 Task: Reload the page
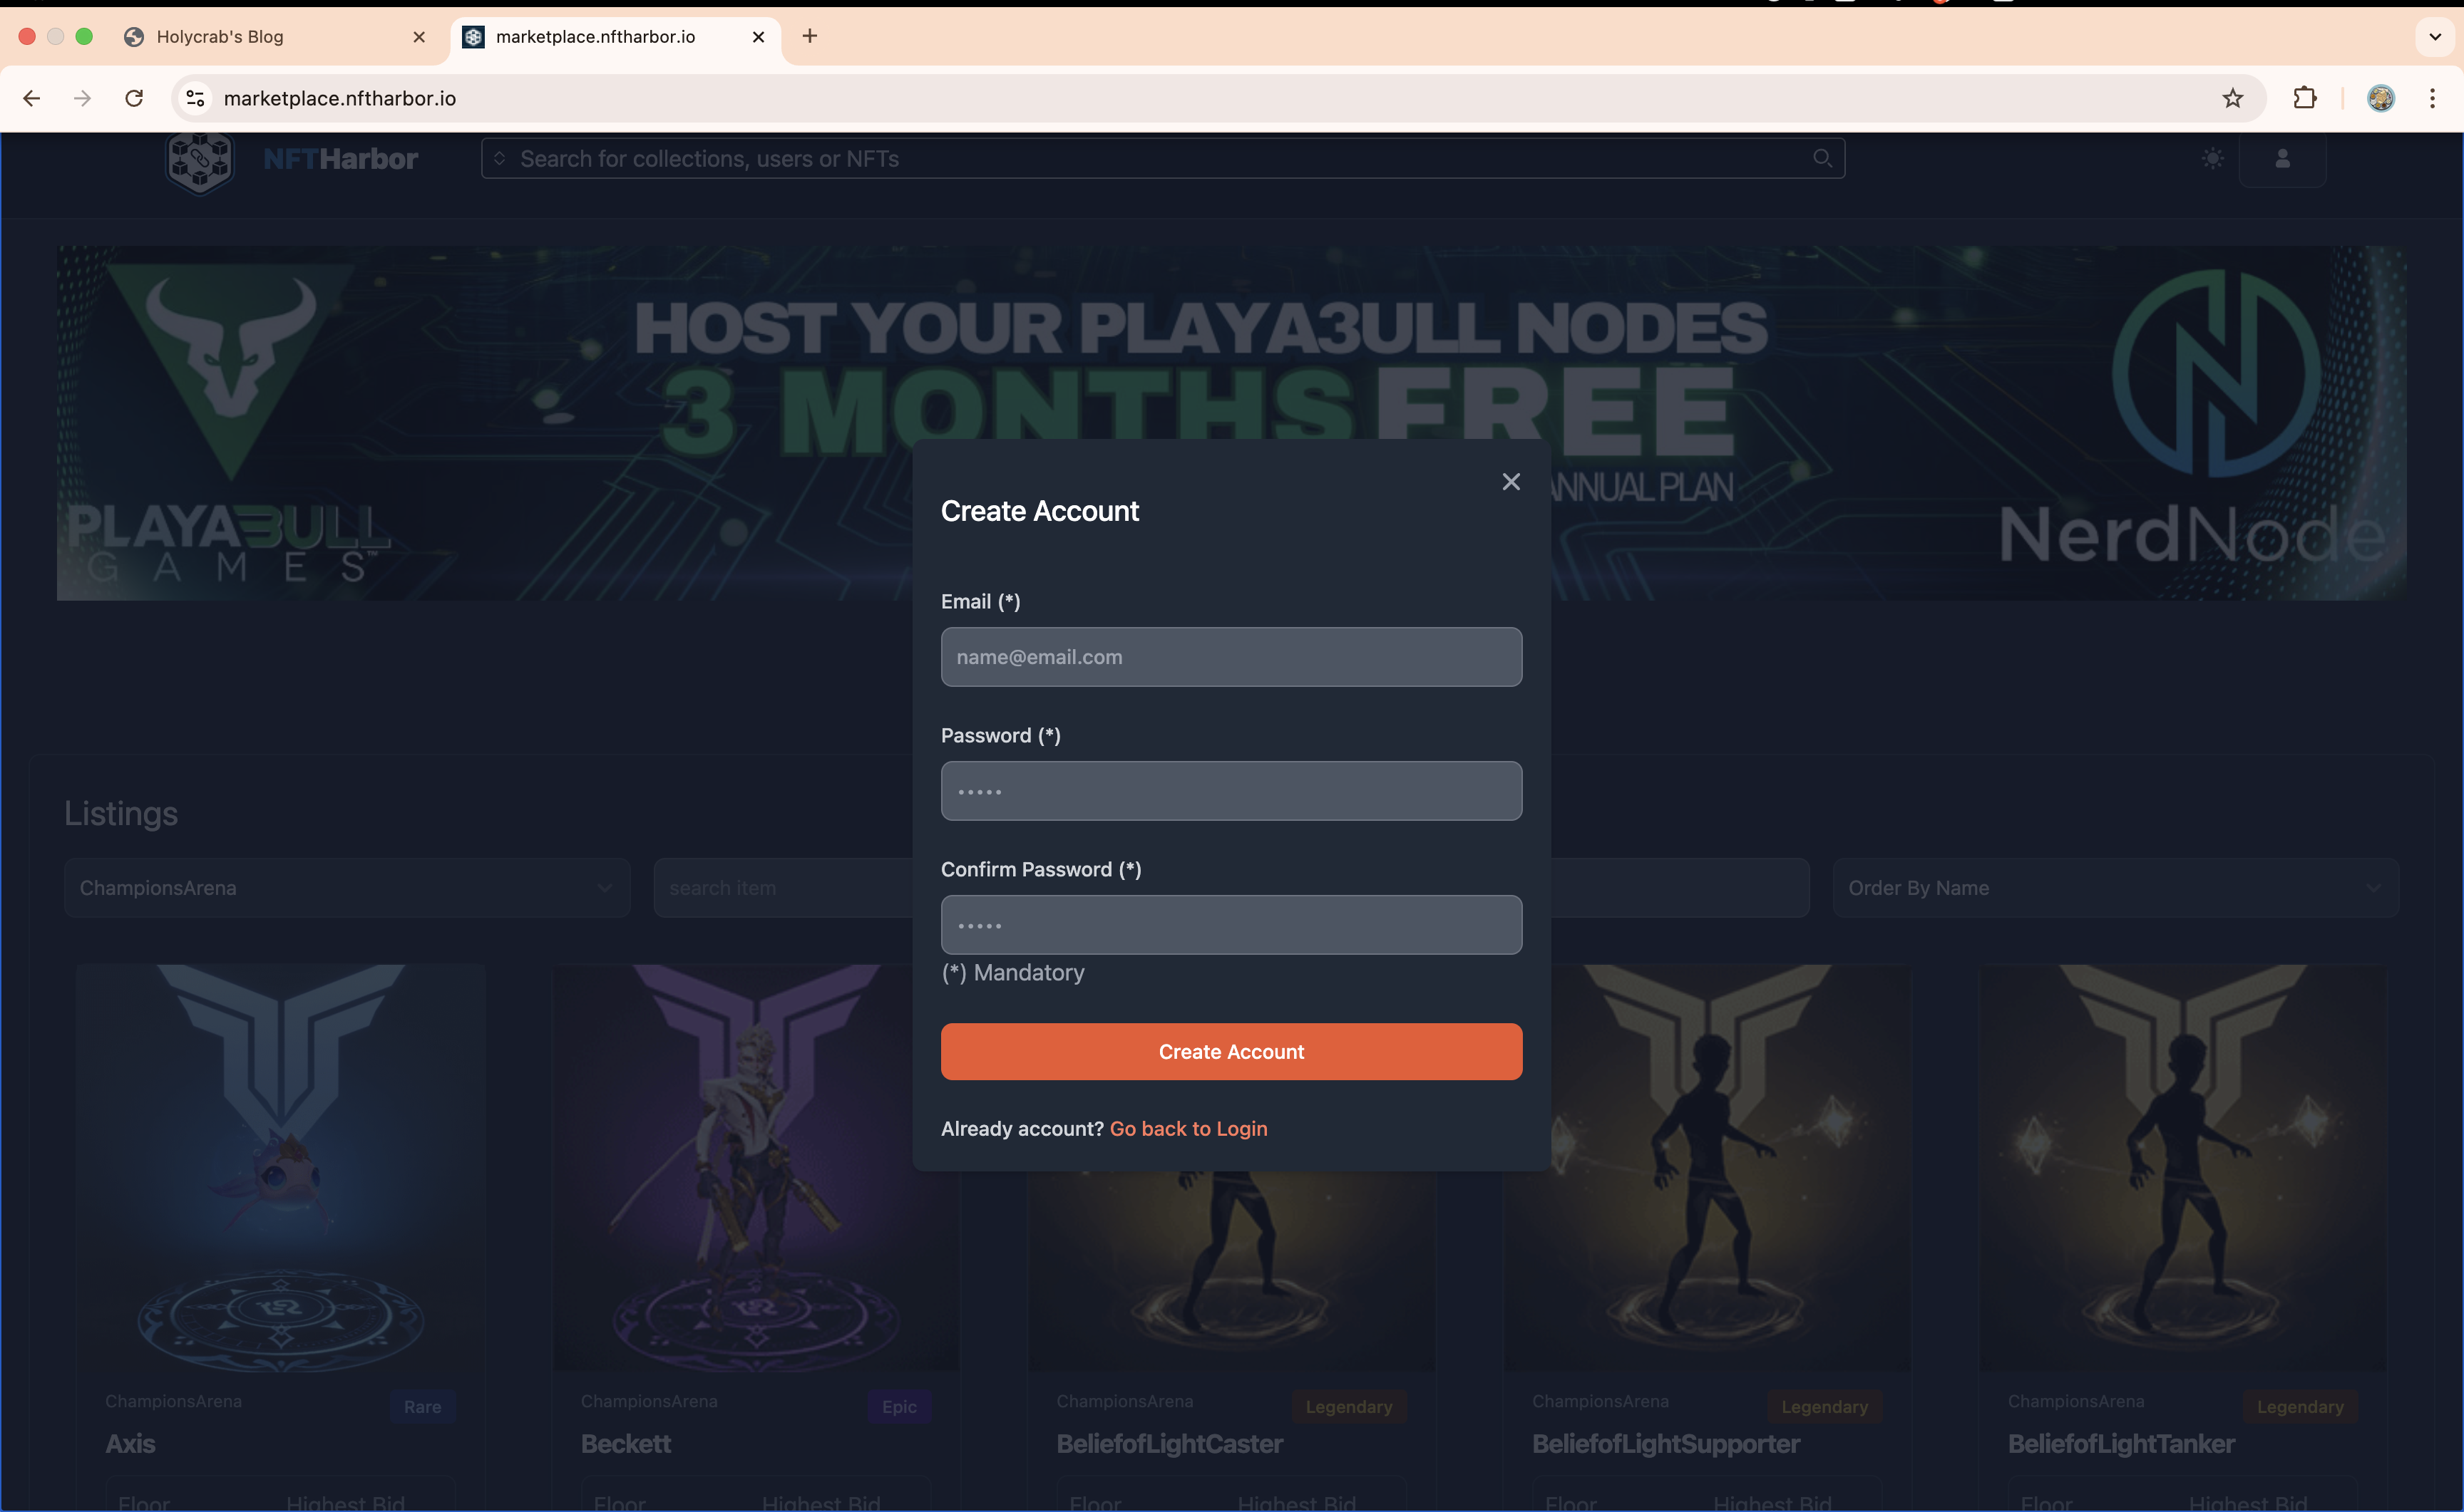tap(134, 98)
